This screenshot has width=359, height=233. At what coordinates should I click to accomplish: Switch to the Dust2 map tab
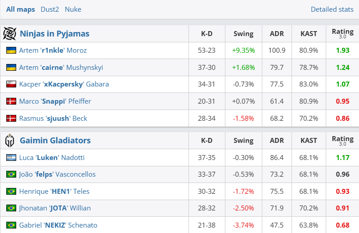[49, 9]
